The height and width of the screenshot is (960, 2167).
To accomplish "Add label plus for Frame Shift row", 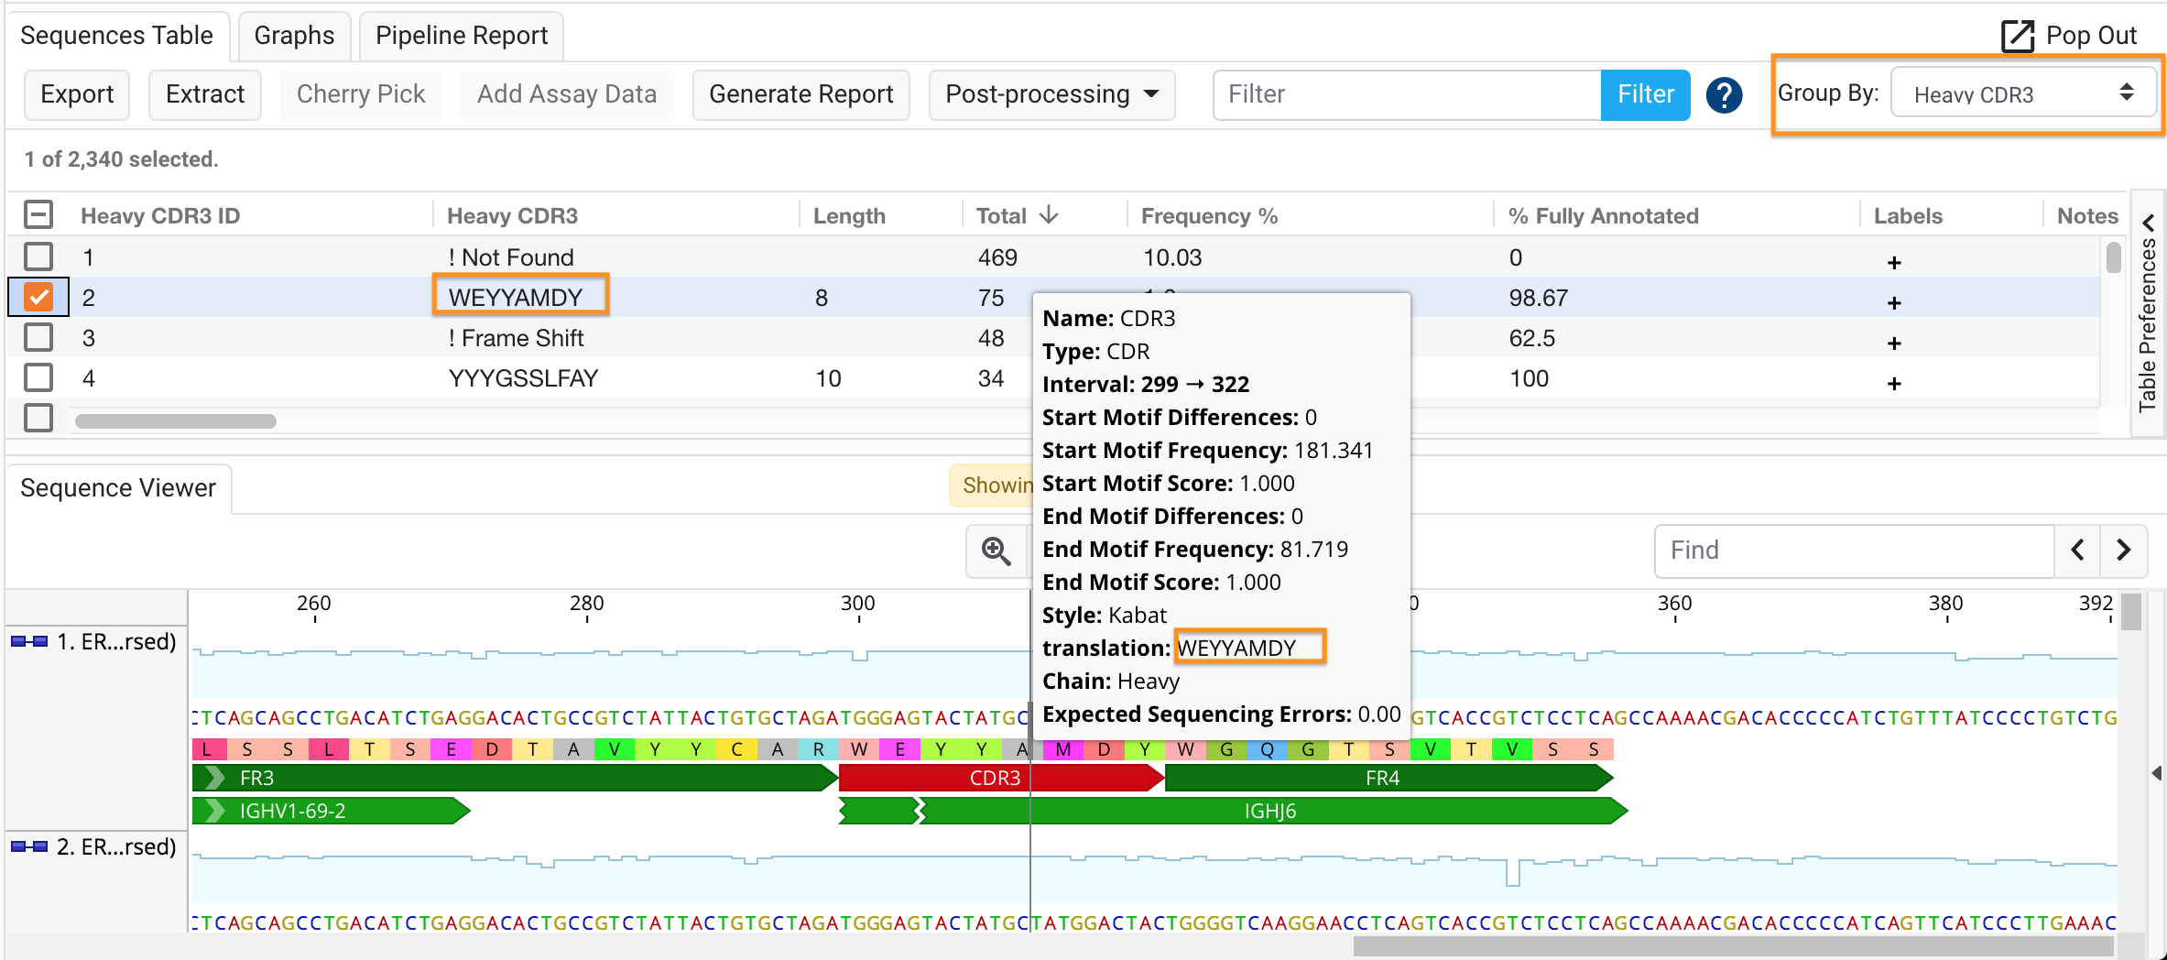I will 1894,344.
